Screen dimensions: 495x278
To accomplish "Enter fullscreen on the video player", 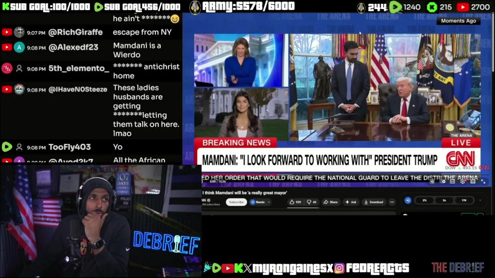I will pos(483,181).
